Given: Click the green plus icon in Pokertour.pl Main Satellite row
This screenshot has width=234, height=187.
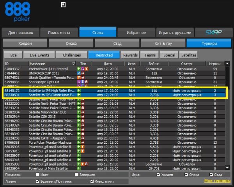Looking at the screenshot, I should [79, 168].
